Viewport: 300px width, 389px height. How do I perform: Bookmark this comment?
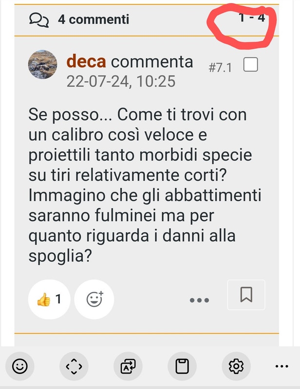(246, 295)
